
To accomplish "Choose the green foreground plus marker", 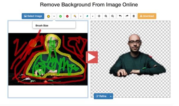I will point(60,16).
